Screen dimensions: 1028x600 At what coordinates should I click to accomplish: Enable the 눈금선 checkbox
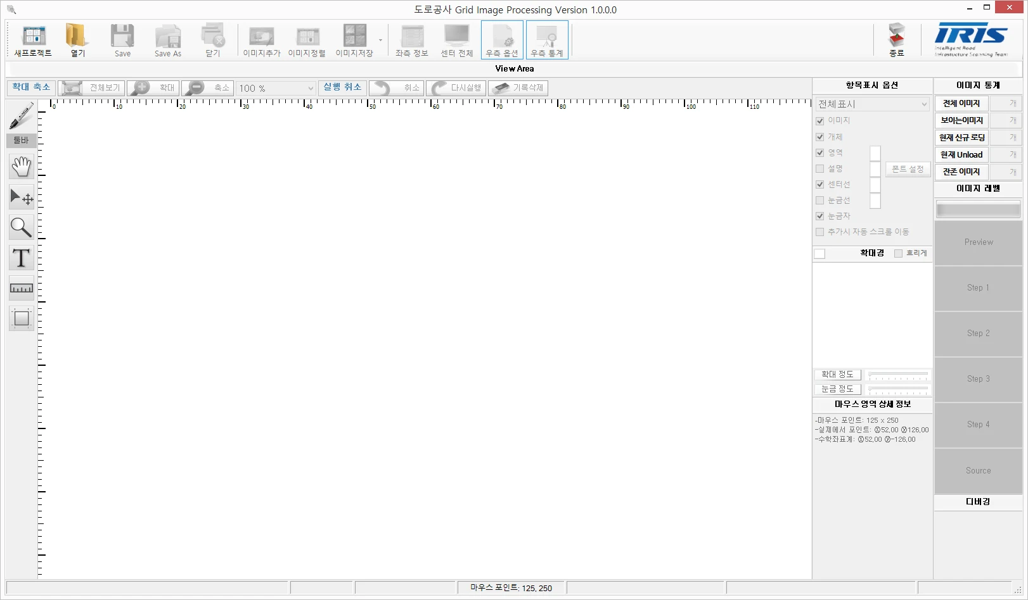(x=820, y=200)
